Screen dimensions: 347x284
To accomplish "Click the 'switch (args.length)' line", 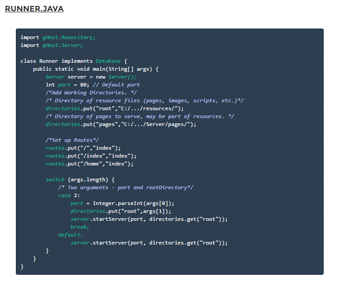I will pos(80,180).
